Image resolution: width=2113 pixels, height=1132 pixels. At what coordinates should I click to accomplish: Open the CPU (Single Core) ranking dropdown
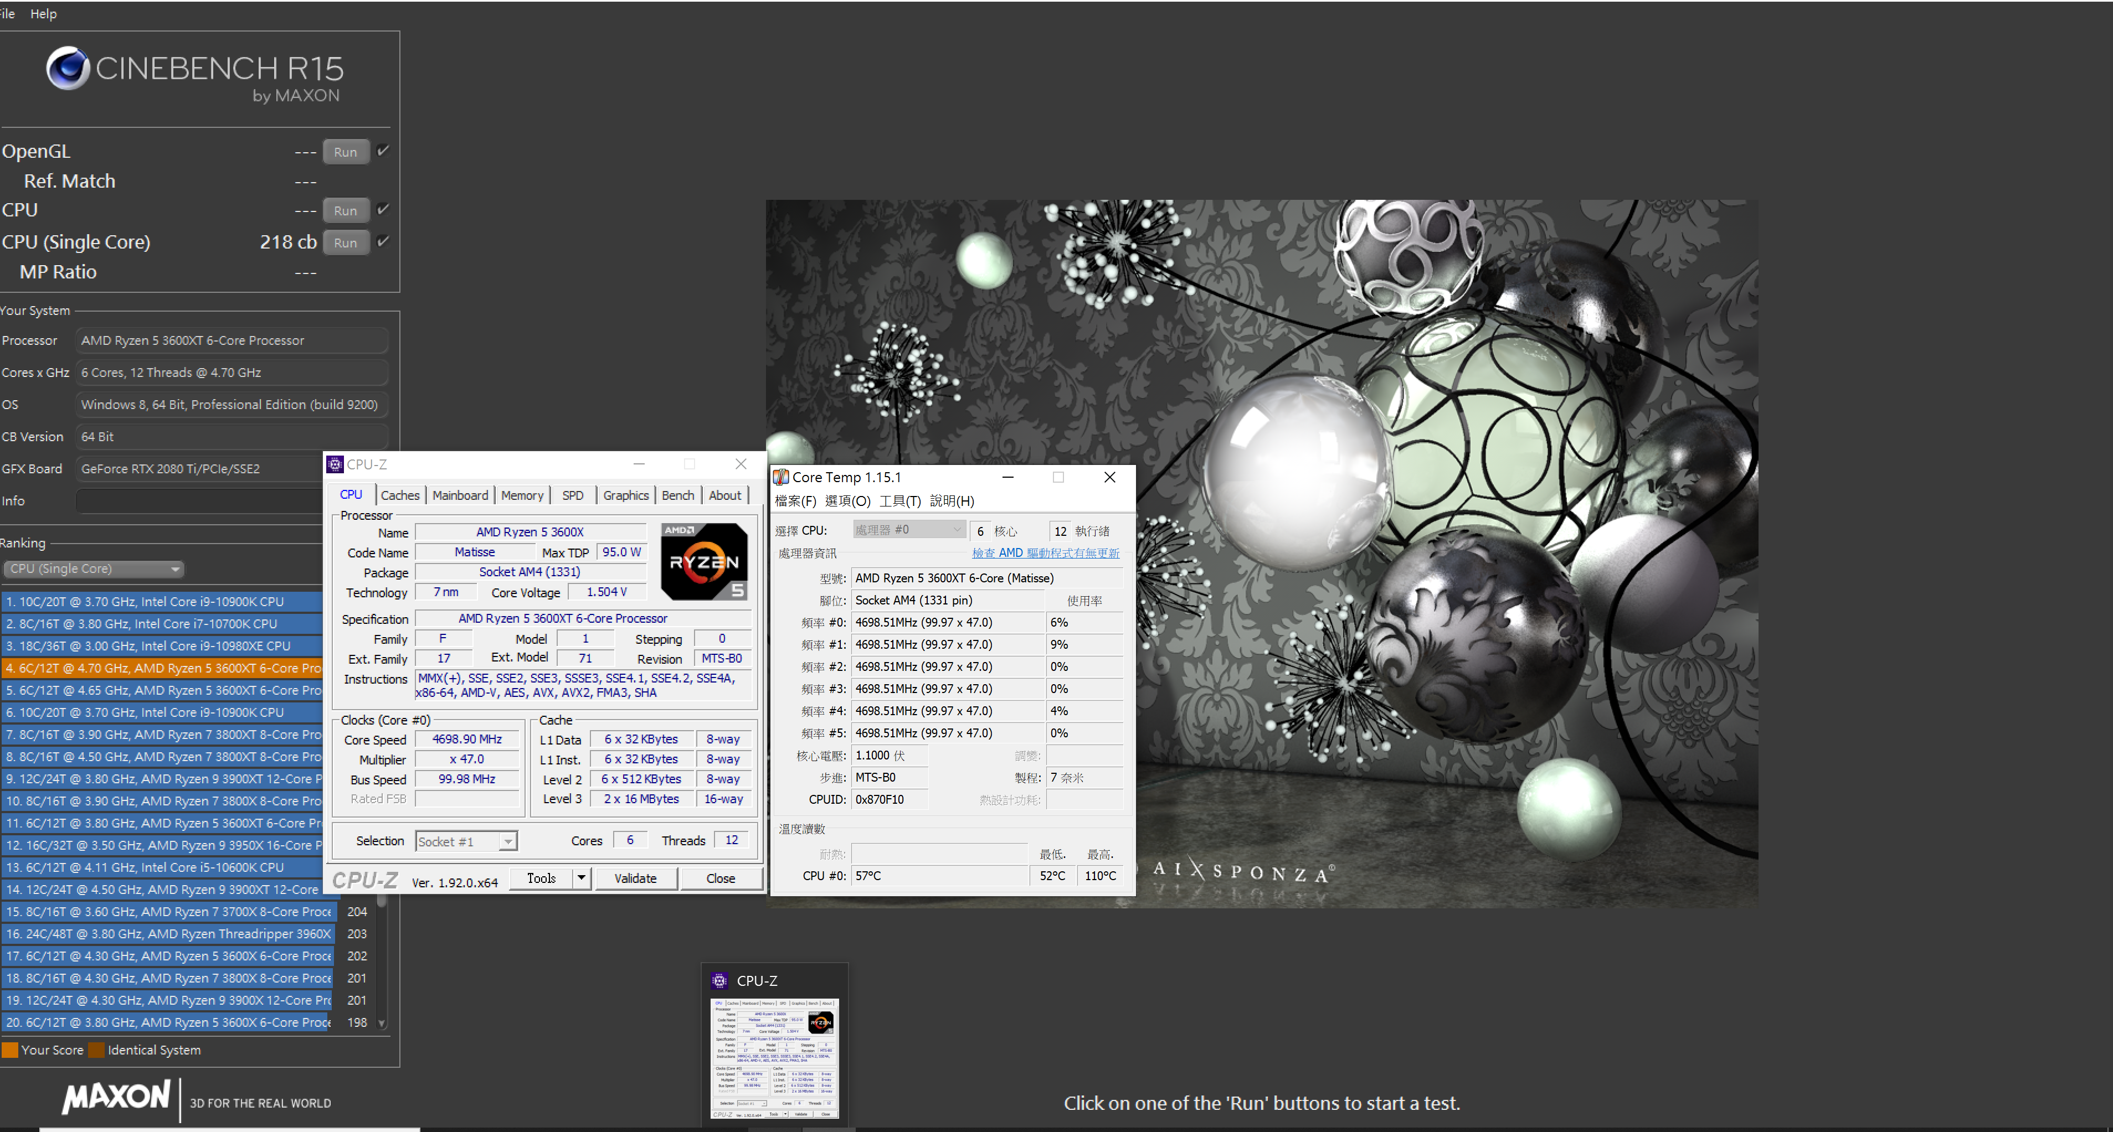[94, 569]
